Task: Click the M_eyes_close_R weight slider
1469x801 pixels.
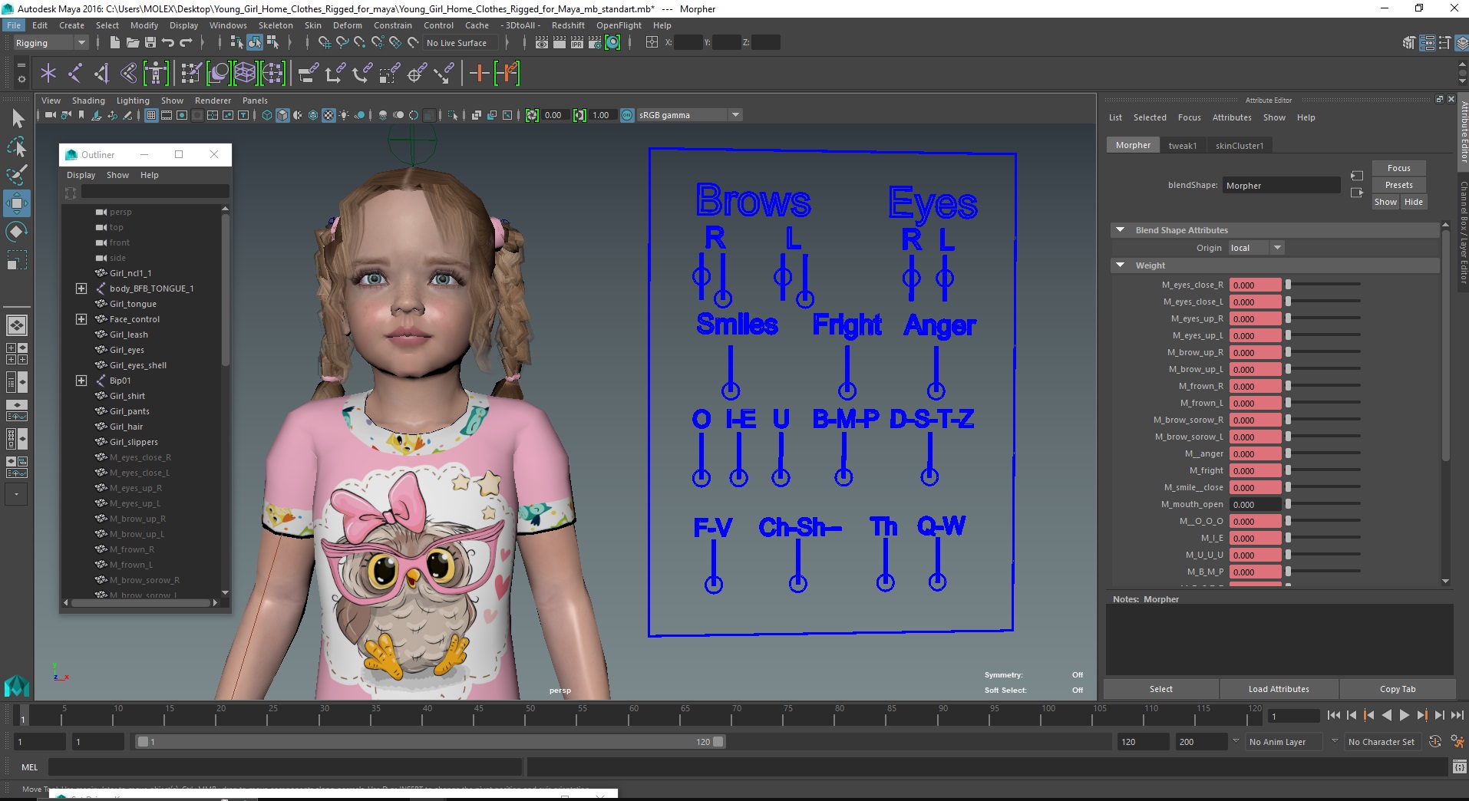Action: (1323, 285)
